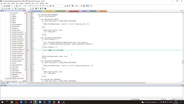Open the target selection dropdown

click(x=31, y=9)
